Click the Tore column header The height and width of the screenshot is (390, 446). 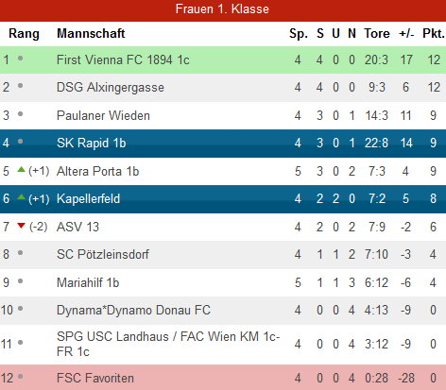point(377,33)
